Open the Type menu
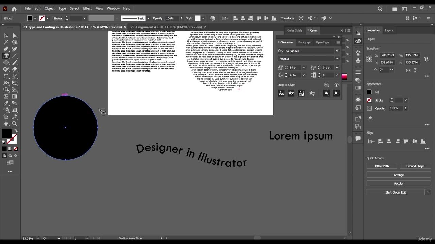 [x=62, y=8]
